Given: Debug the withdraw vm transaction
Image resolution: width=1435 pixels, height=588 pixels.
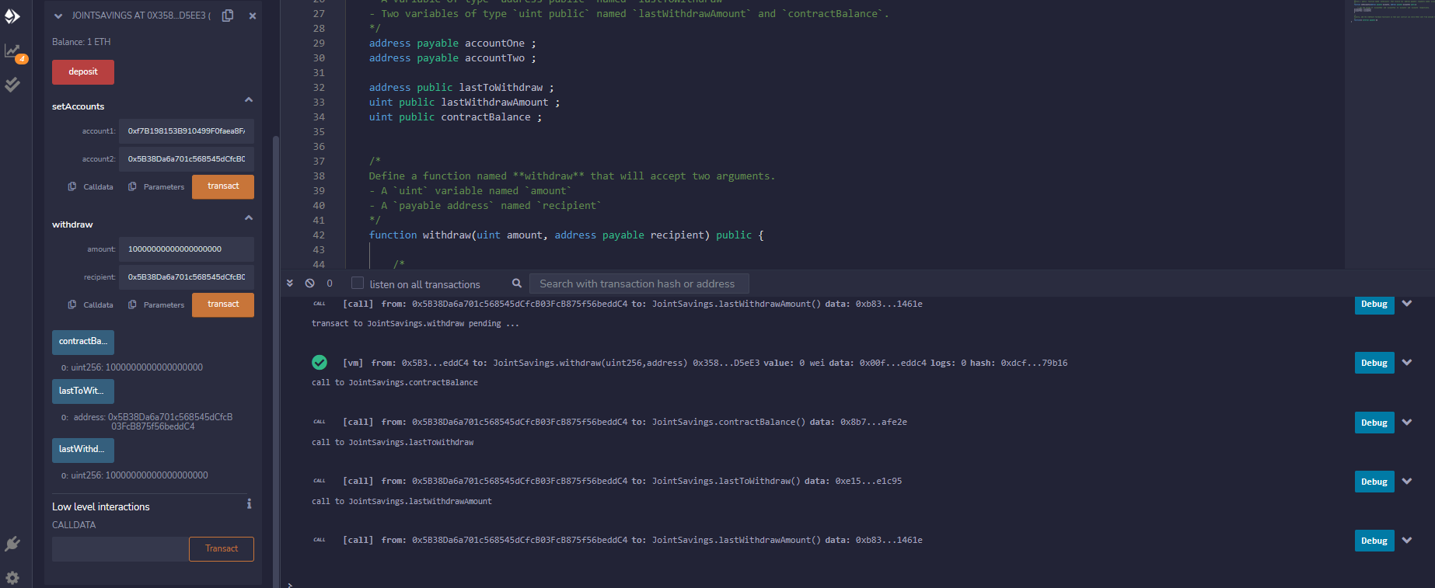Looking at the screenshot, I should click(x=1374, y=363).
